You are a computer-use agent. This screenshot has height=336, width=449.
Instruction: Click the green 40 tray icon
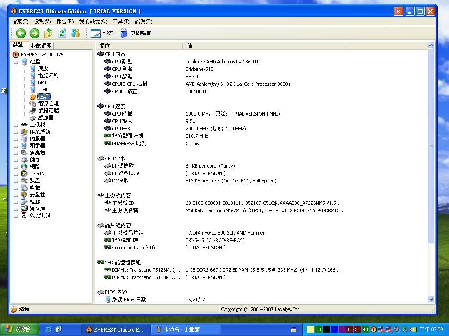tap(365, 329)
